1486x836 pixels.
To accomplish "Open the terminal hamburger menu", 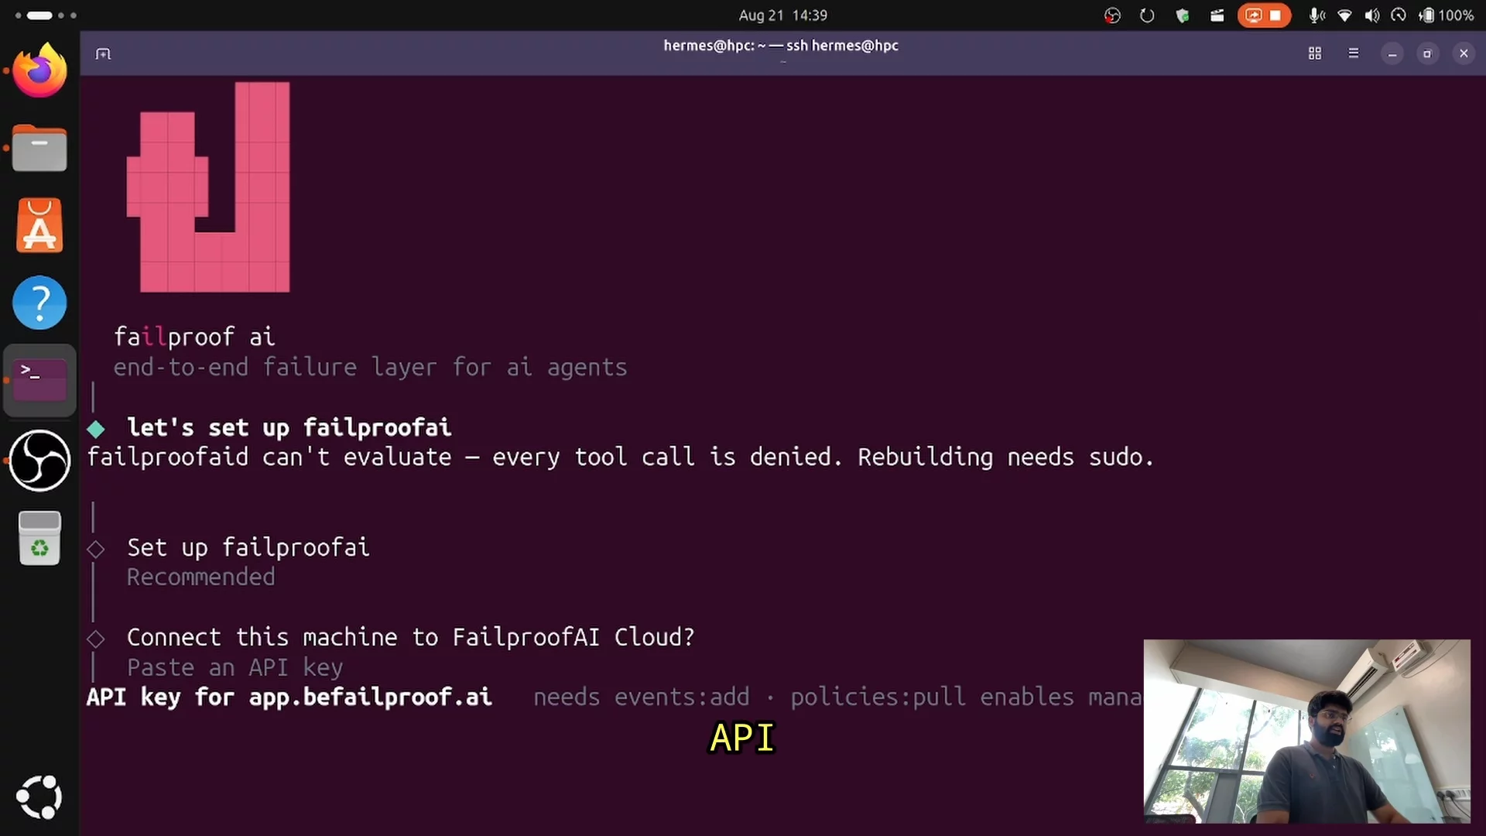I will 1354,53.
